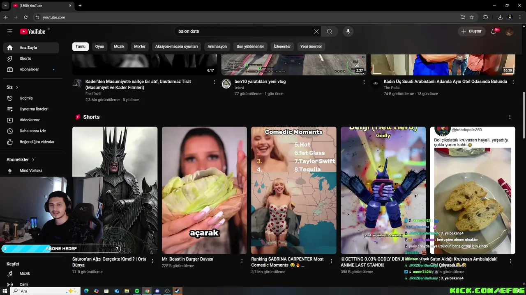Viewport: 526px width, 295px height.
Task: Select the Animasyon filter chip
Action: point(217,46)
